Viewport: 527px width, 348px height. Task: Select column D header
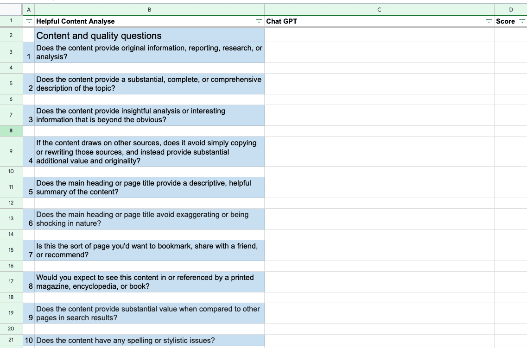(511, 9)
